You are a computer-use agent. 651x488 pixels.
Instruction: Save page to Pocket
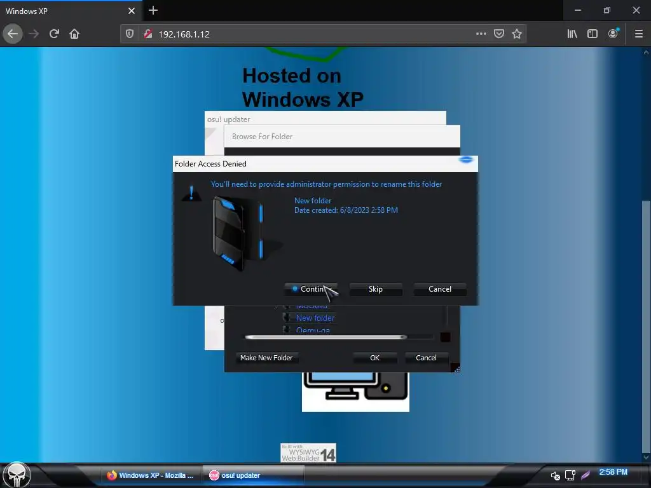click(x=499, y=34)
